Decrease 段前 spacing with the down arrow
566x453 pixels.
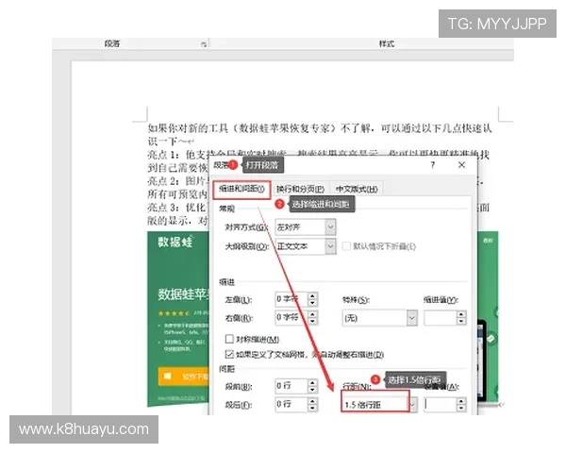coord(312,390)
